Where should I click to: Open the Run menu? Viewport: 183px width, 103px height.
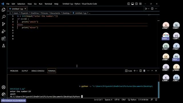point(41,4)
